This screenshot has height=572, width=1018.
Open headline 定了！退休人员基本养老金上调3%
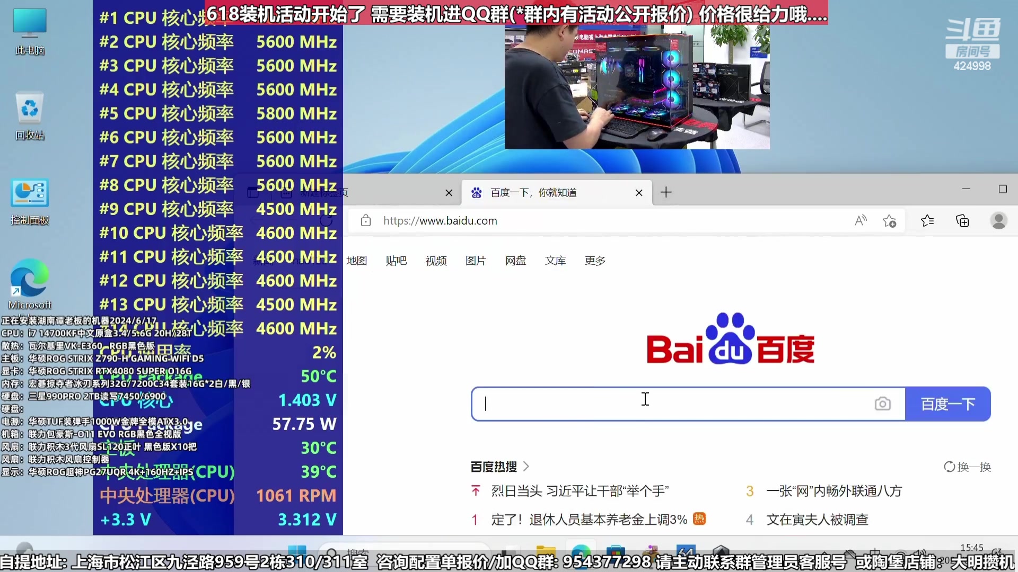pos(589,520)
